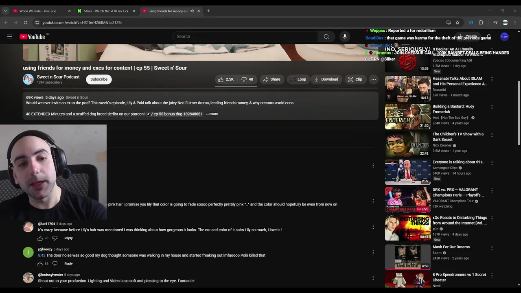The height and width of the screenshot is (293, 521).
Task: Open more actions ellipsis beside Clip
Action: point(374,79)
